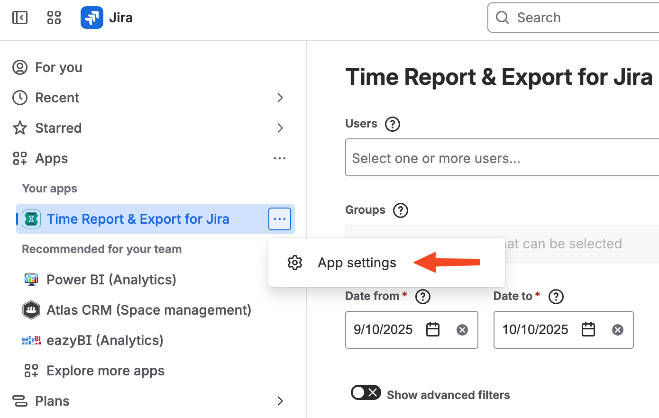Click the Date to help icon
The image size is (659, 418).
(556, 297)
